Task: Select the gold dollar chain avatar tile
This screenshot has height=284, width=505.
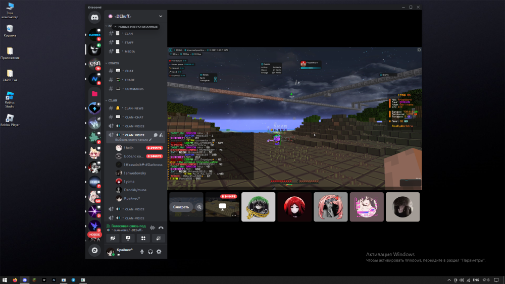Action: click(258, 207)
